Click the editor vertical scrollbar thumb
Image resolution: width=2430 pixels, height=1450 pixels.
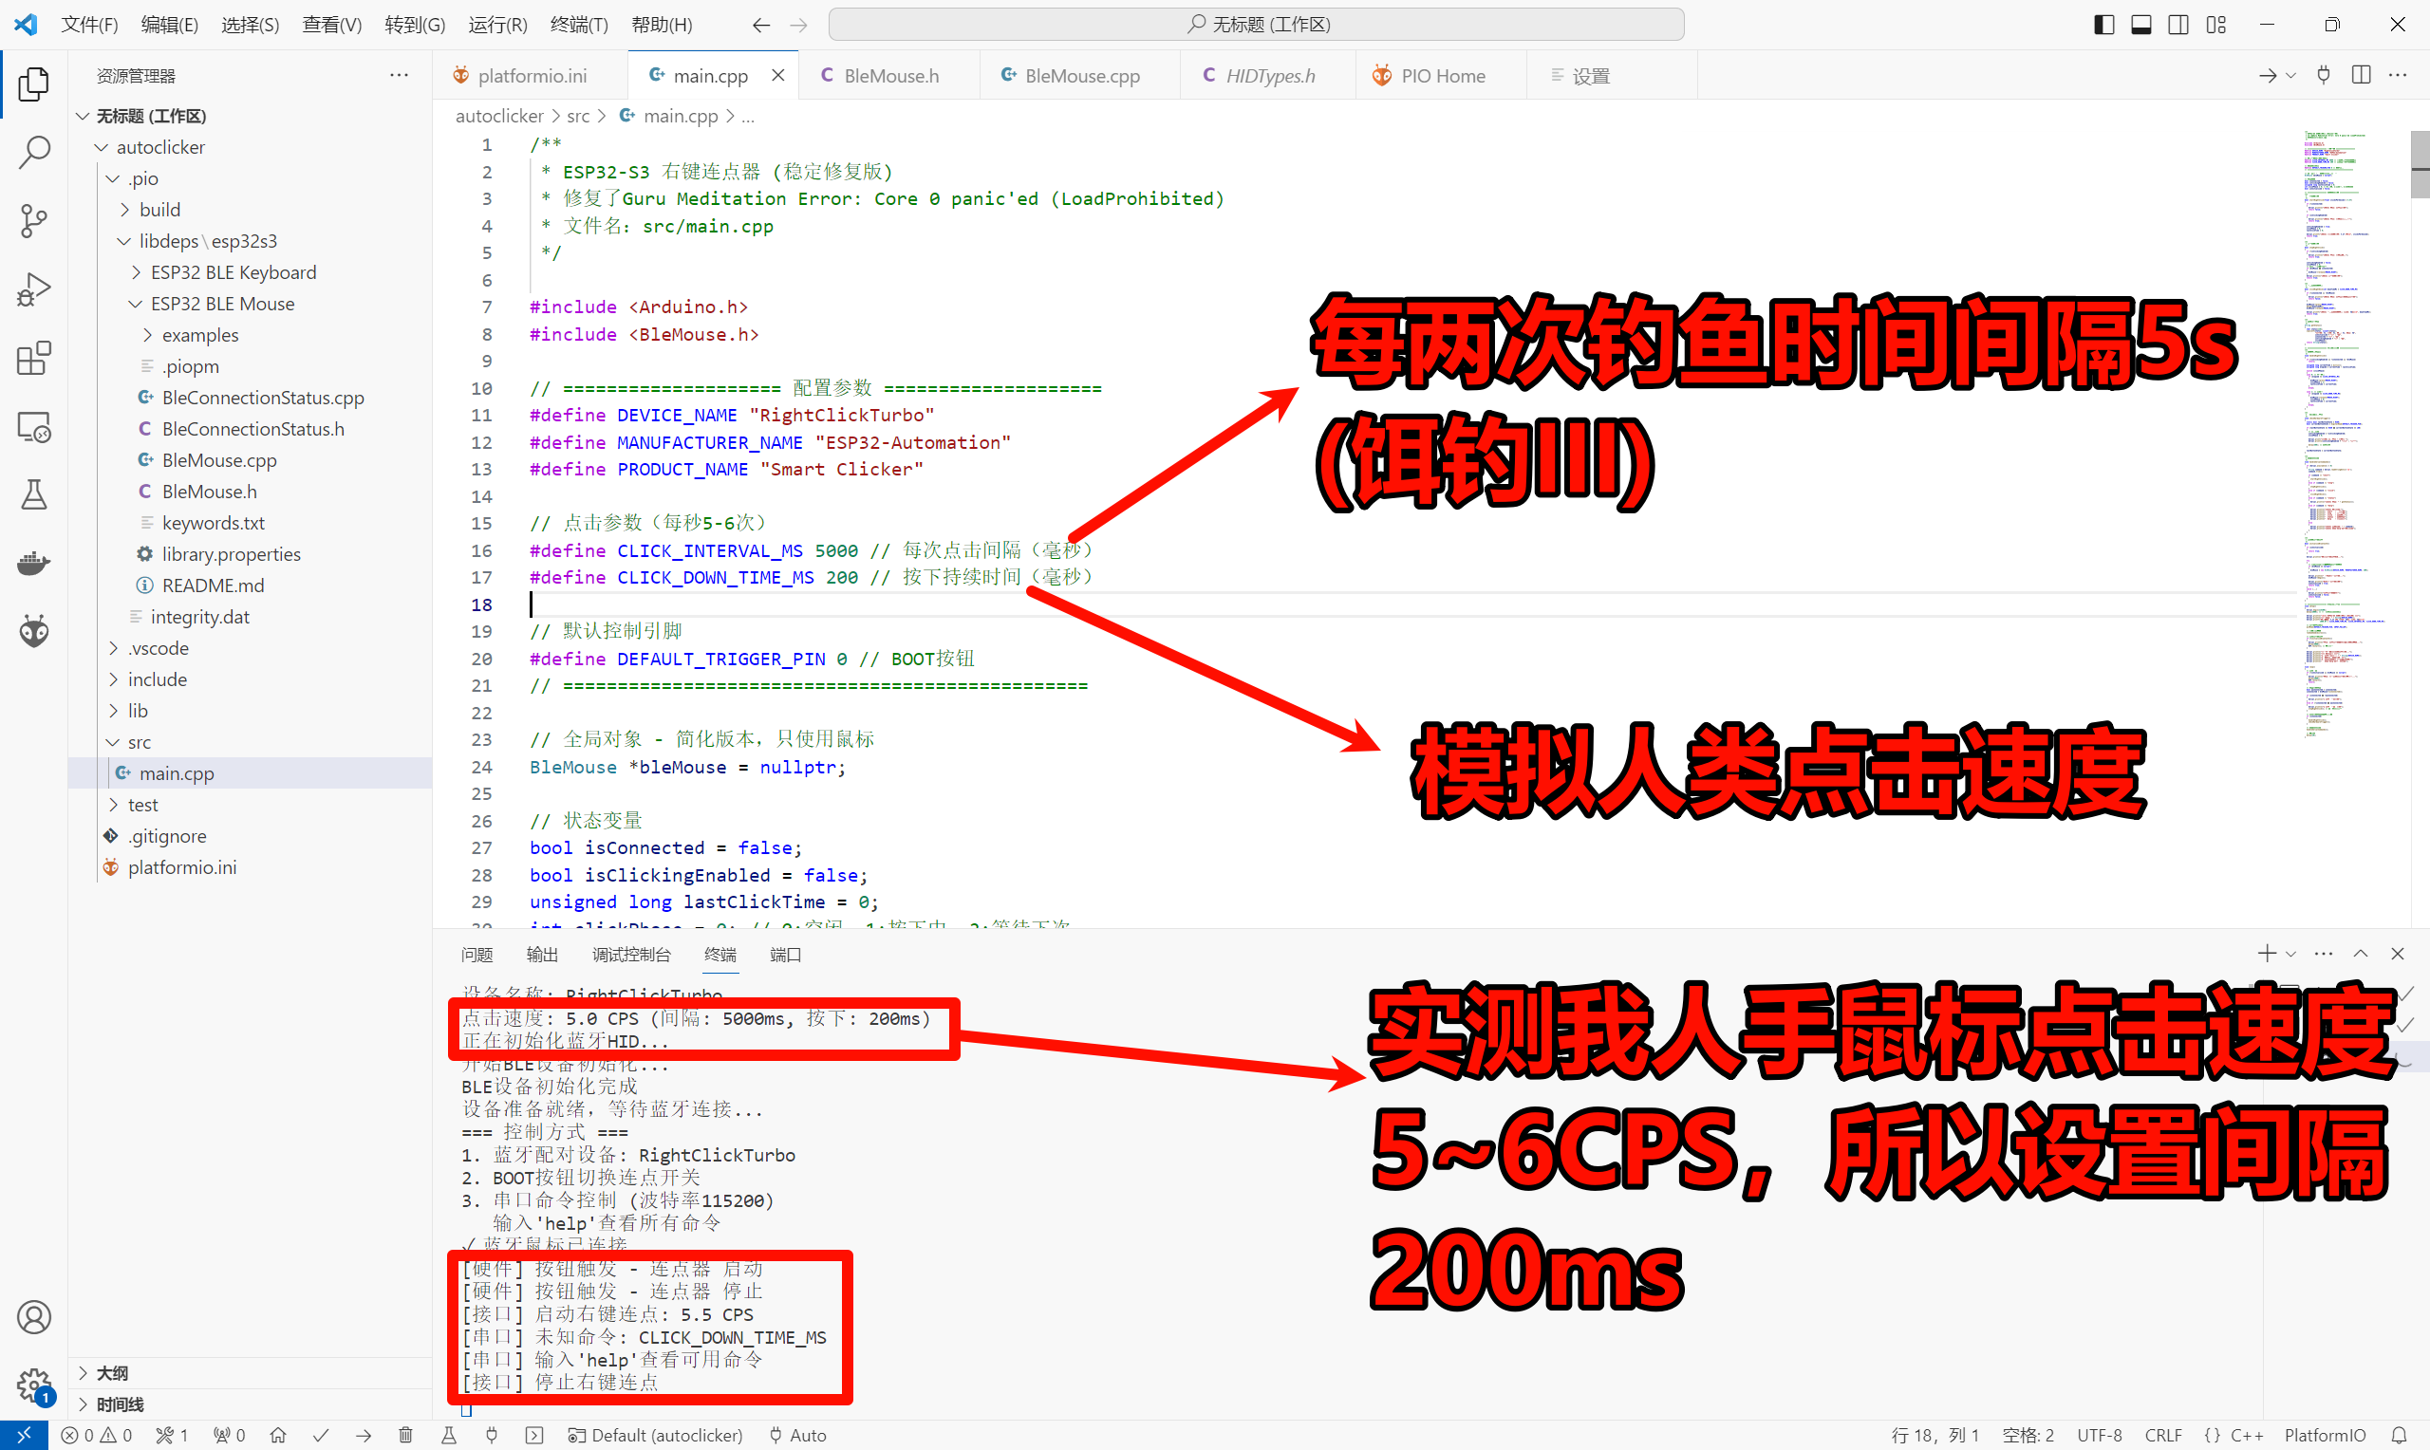click(2420, 163)
